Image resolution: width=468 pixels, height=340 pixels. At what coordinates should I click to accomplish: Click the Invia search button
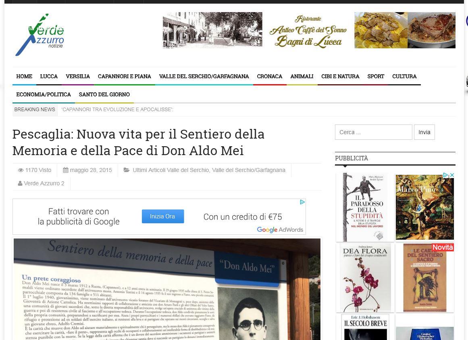click(x=424, y=132)
